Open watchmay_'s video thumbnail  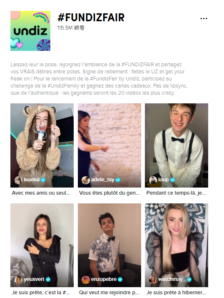coord(177,245)
